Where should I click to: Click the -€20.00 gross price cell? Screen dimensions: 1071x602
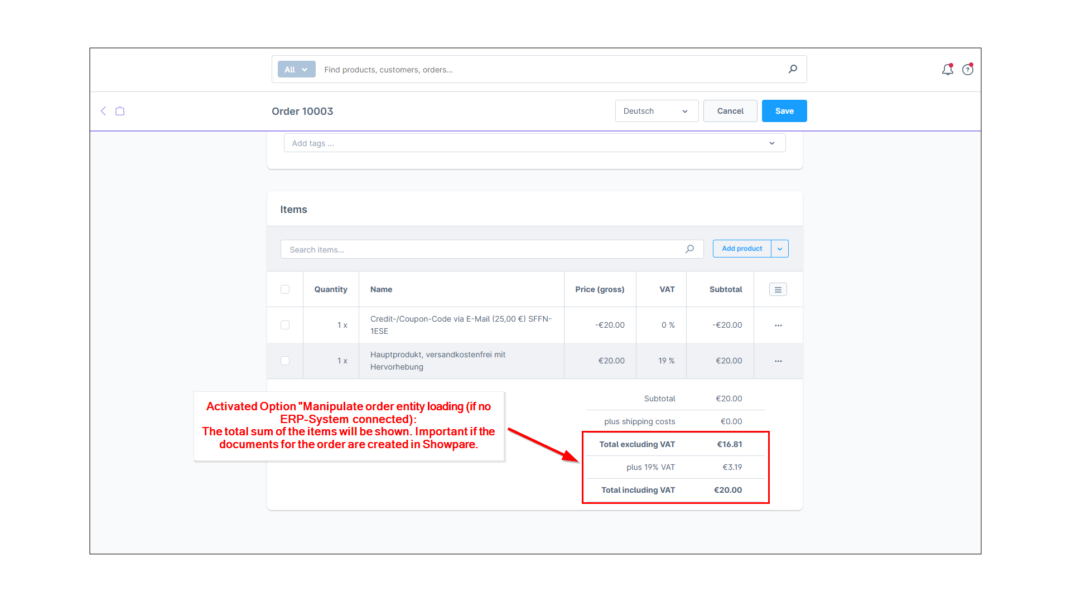(610, 325)
